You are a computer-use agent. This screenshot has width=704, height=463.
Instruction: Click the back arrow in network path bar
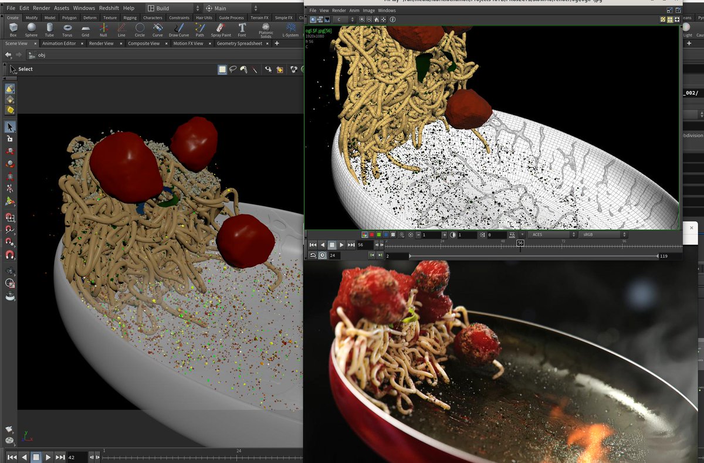[x=8, y=55]
